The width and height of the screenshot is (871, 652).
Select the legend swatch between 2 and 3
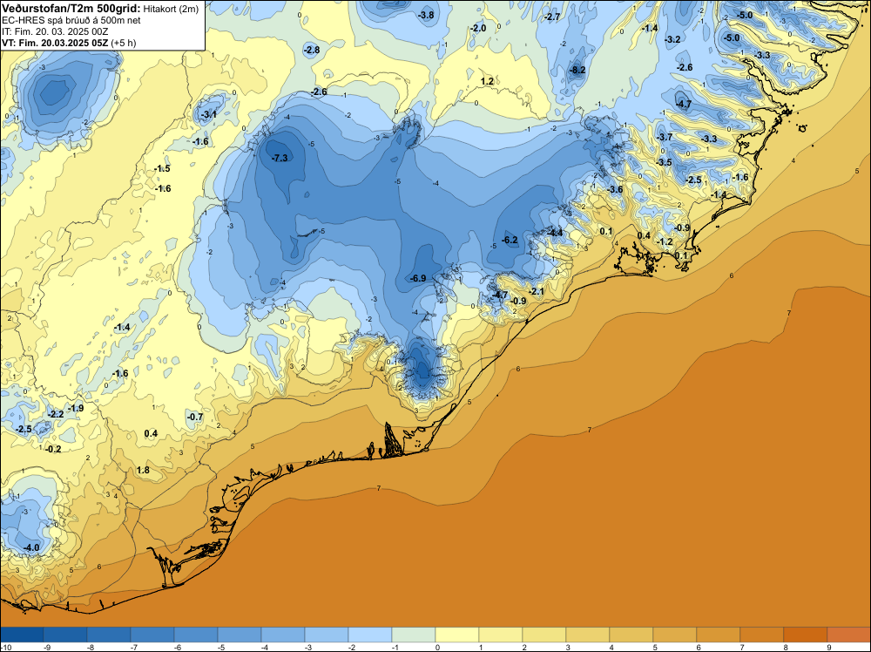(544, 635)
